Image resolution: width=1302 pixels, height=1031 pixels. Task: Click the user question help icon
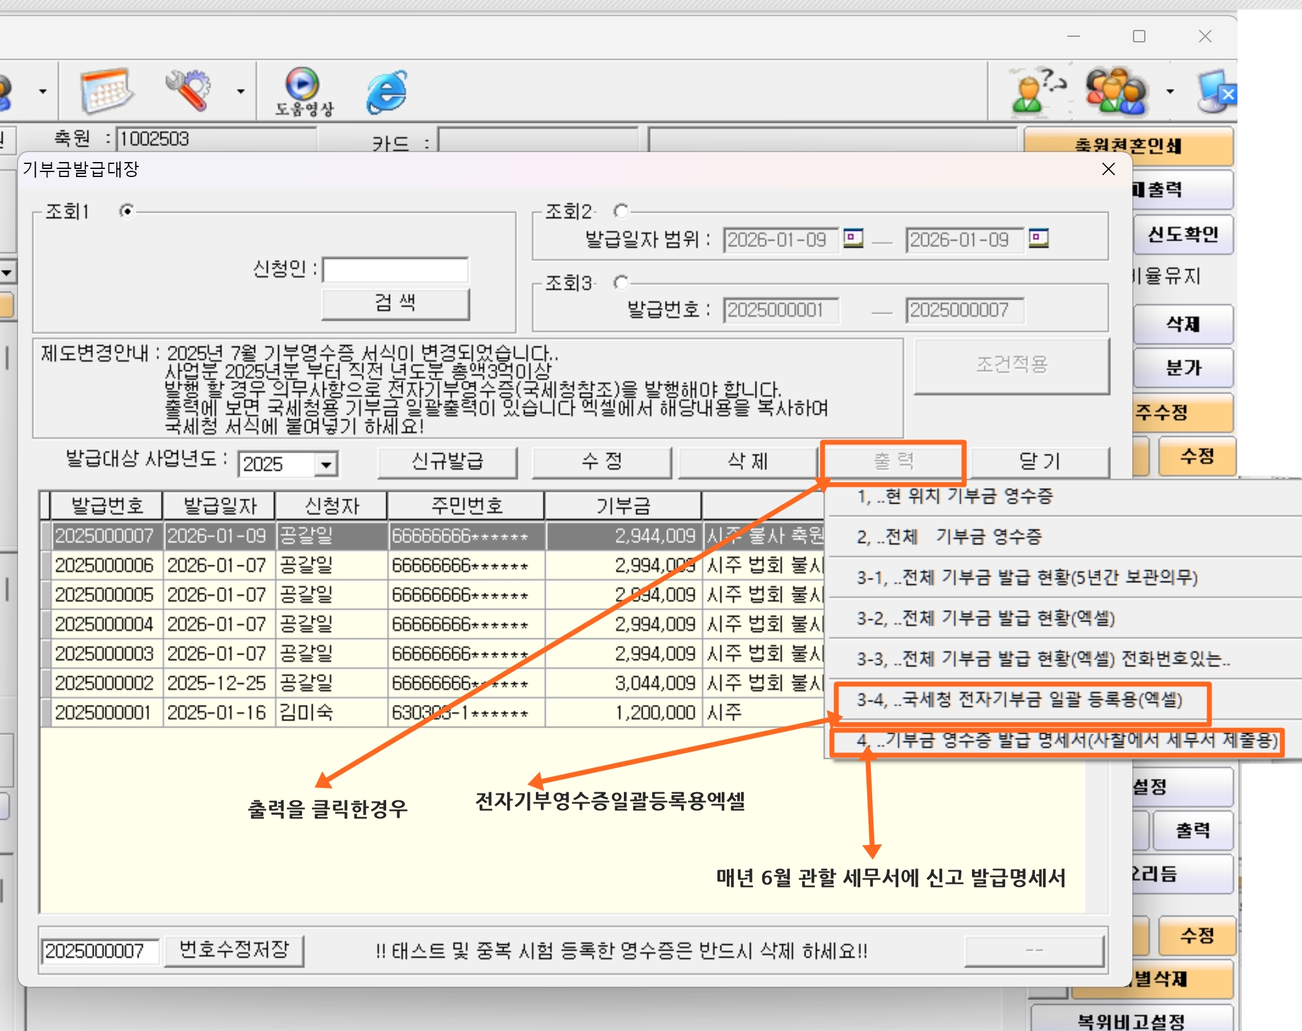[x=1036, y=92]
